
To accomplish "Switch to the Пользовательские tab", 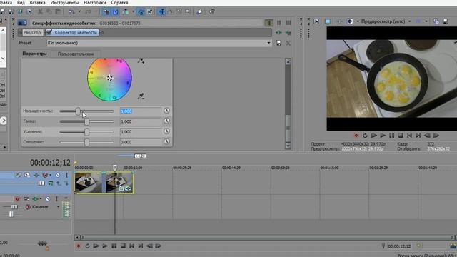I will tap(76, 54).
